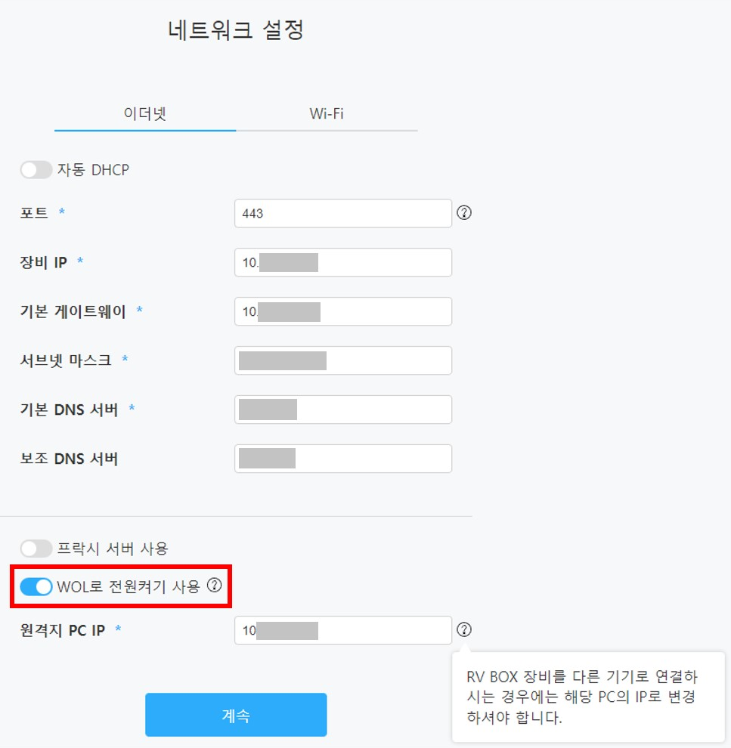Click the 포트 input field showing 443

point(343,213)
